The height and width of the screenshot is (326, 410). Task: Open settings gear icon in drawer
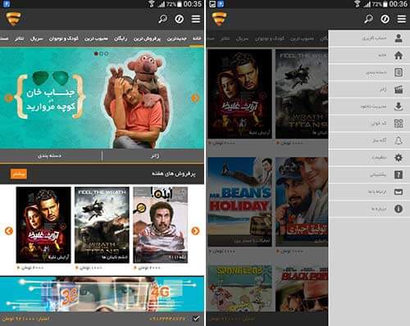(x=399, y=157)
